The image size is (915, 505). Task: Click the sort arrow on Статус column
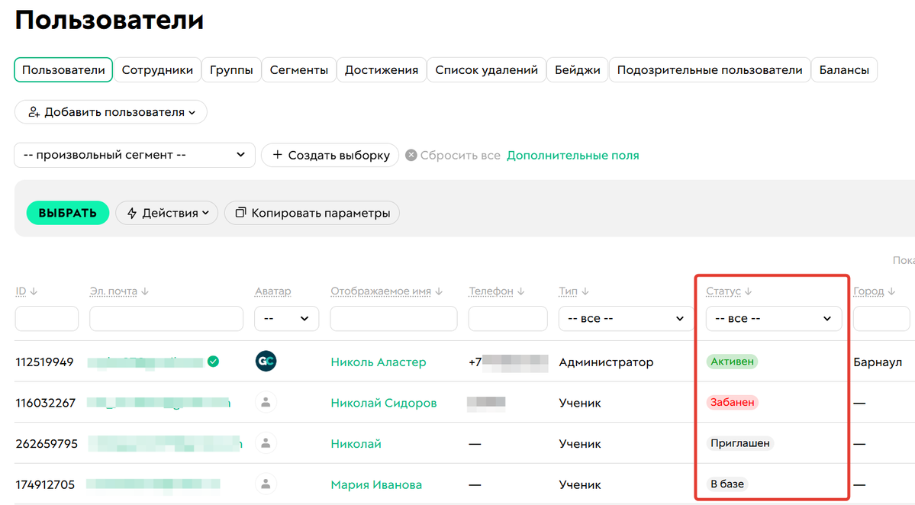(x=749, y=291)
